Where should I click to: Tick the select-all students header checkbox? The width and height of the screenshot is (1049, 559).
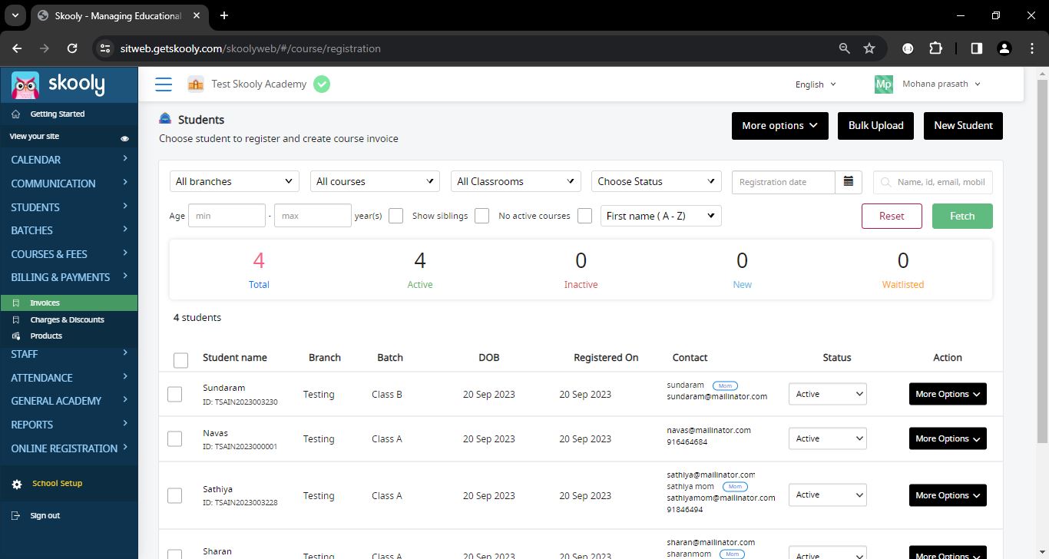[181, 360]
